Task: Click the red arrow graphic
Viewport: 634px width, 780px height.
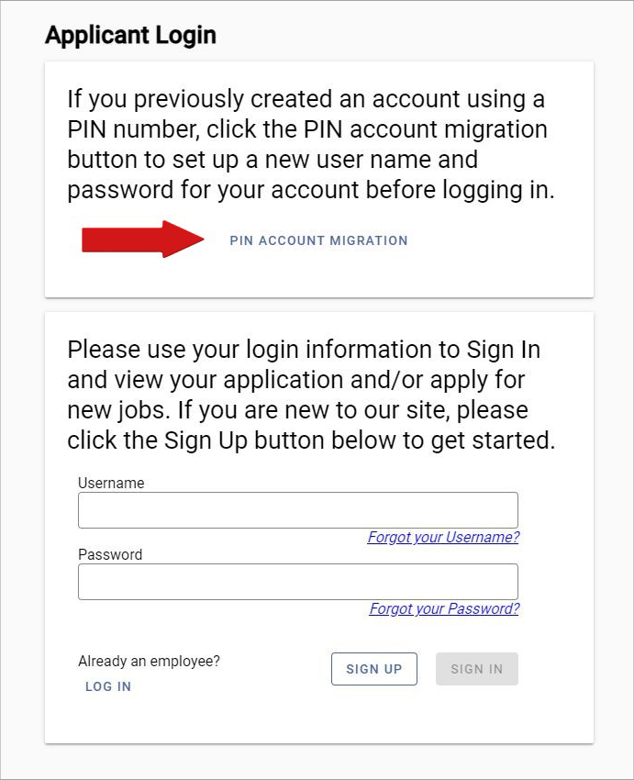Action: coord(142,240)
